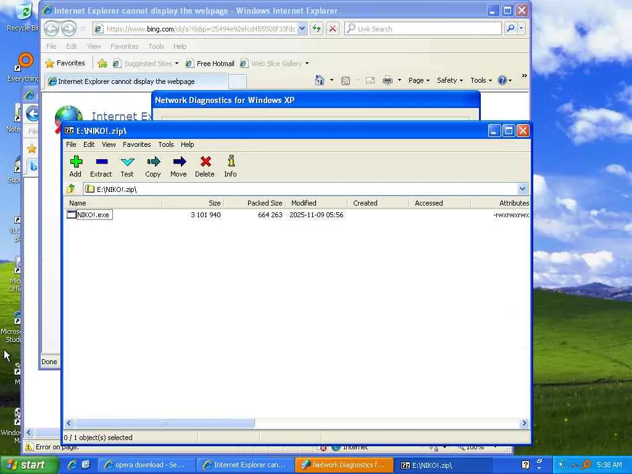This screenshot has width=632, height=474.
Task: Open a new blank IE tab
Action: click(x=238, y=82)
